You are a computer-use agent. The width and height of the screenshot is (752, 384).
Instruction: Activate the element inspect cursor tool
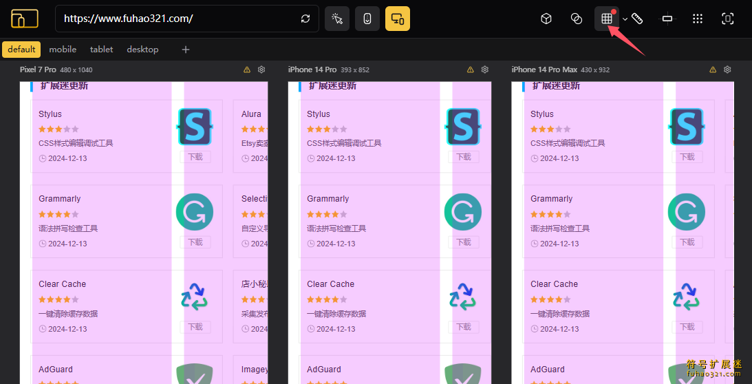(x=337, y=19)
